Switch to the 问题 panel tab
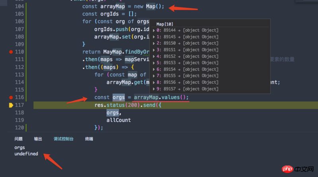Screen dimensions: 318x177 [18, 139]
